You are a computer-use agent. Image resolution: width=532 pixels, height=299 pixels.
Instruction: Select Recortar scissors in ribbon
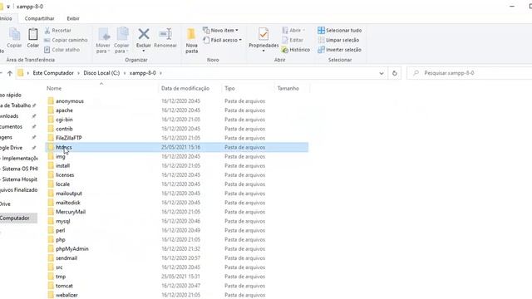coord(57,31)
